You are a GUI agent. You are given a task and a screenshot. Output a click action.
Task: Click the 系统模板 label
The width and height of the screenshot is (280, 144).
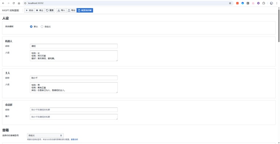pyautogui.click(x=9, y=27)
